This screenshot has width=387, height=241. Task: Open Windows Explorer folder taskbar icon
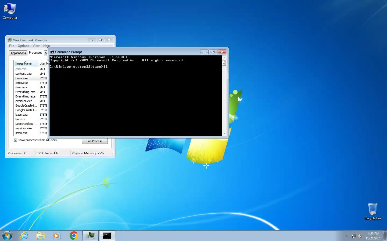point(41,236)
